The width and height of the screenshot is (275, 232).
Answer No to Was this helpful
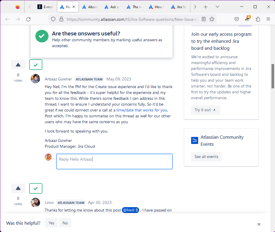coord(65,223)
